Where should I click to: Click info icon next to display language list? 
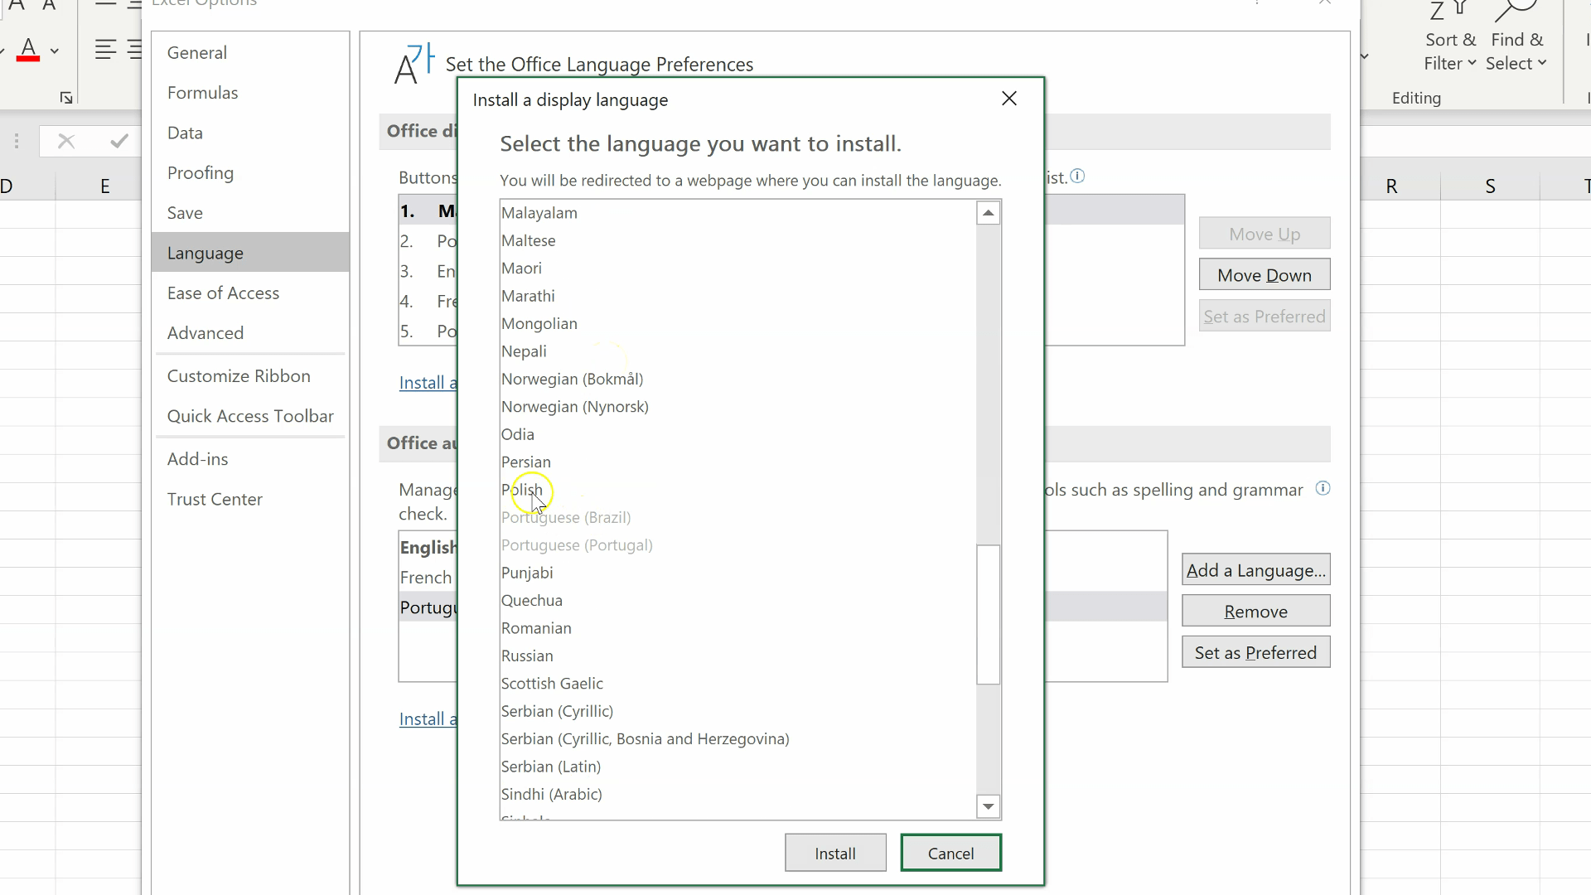[x=1078, y=177]
